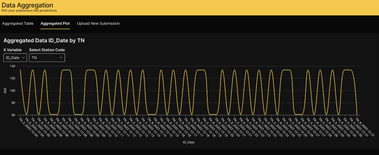Open the X Variable ID_Date dropdown

pos(15,58)
